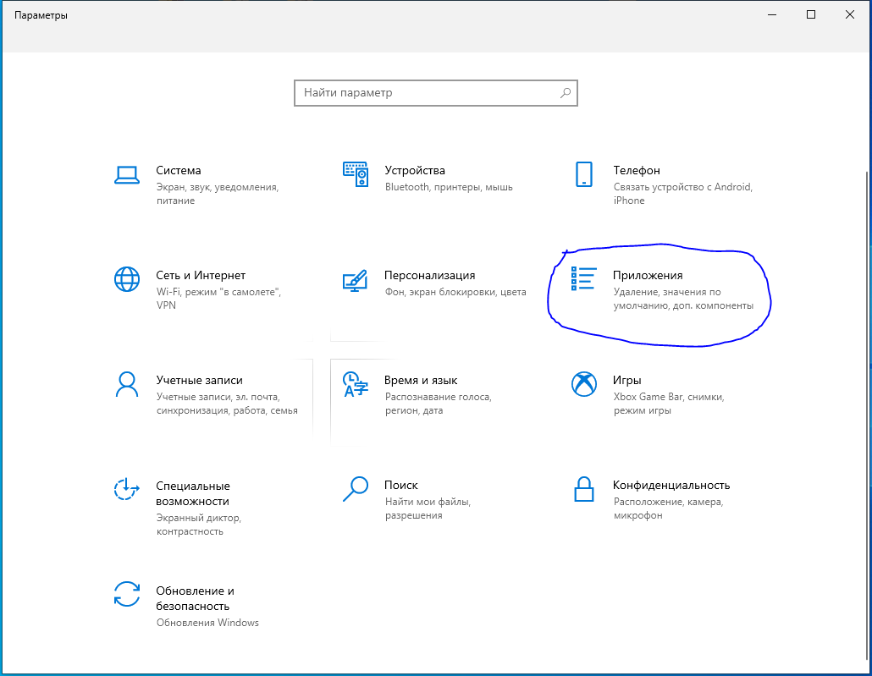Open the Система settings category
The height and width of the screenshot is (676, 872).
(x=178, y=171)
